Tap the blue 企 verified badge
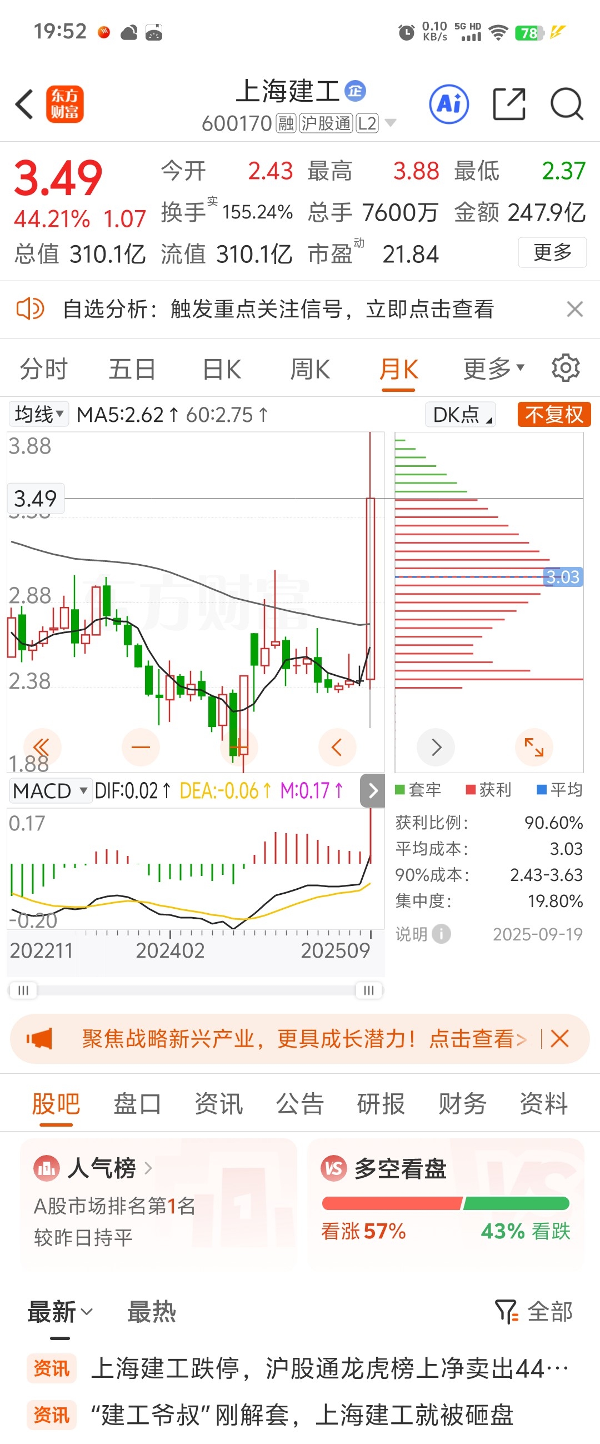 355,91
